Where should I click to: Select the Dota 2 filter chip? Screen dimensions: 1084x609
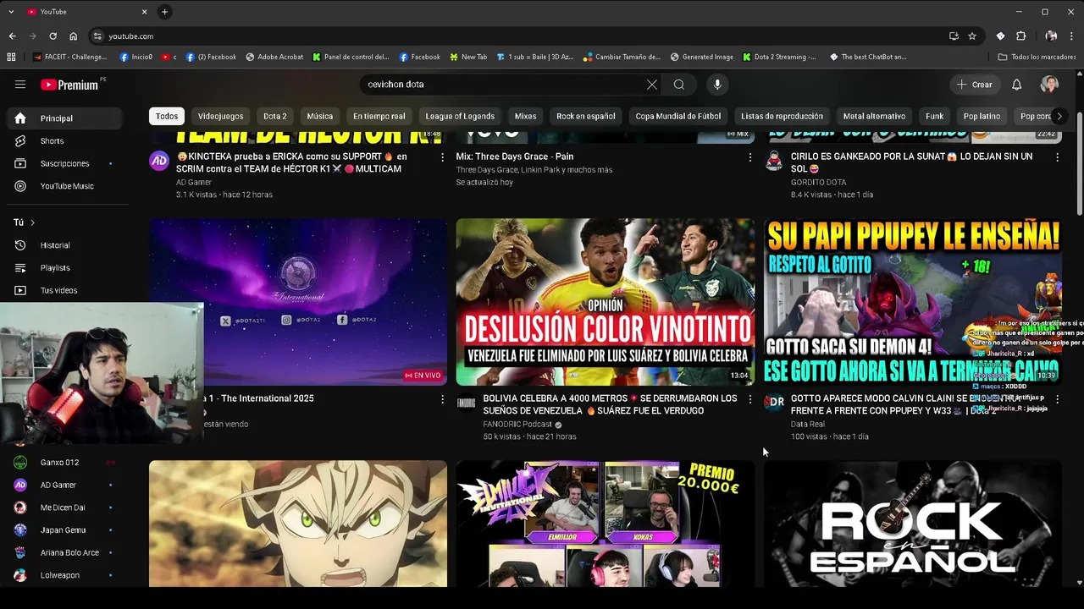[274, 116]
